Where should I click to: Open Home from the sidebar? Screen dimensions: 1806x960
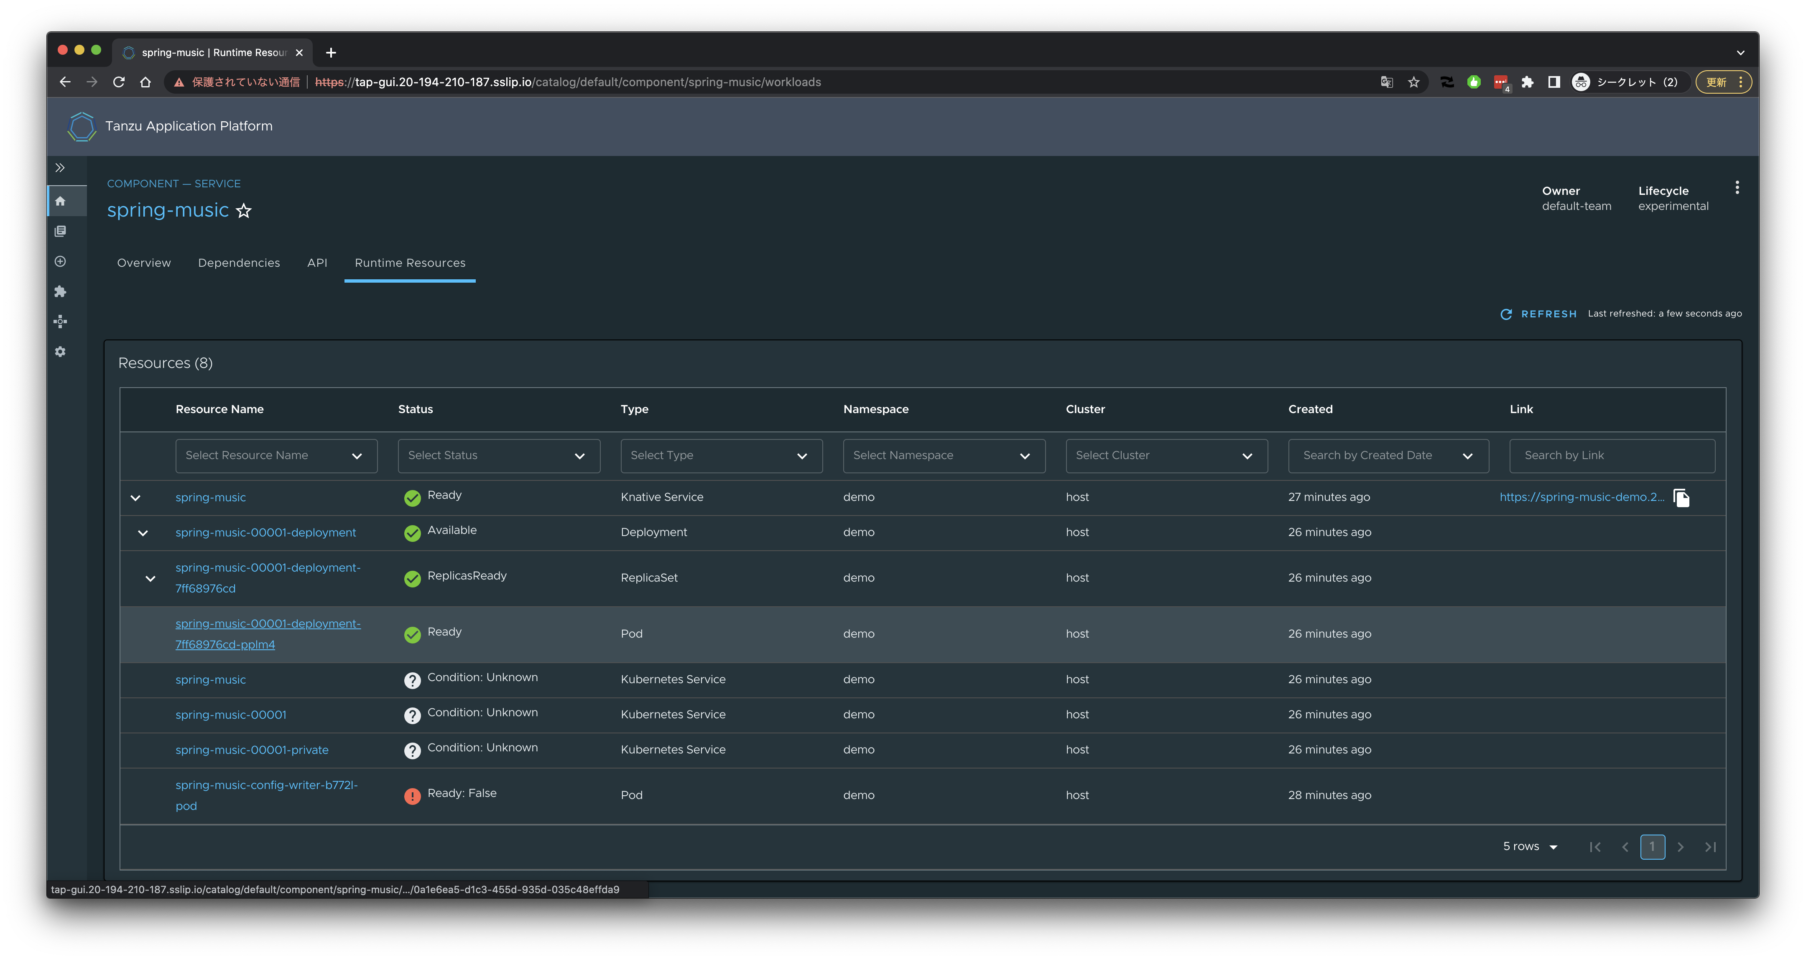coord(60,201)
